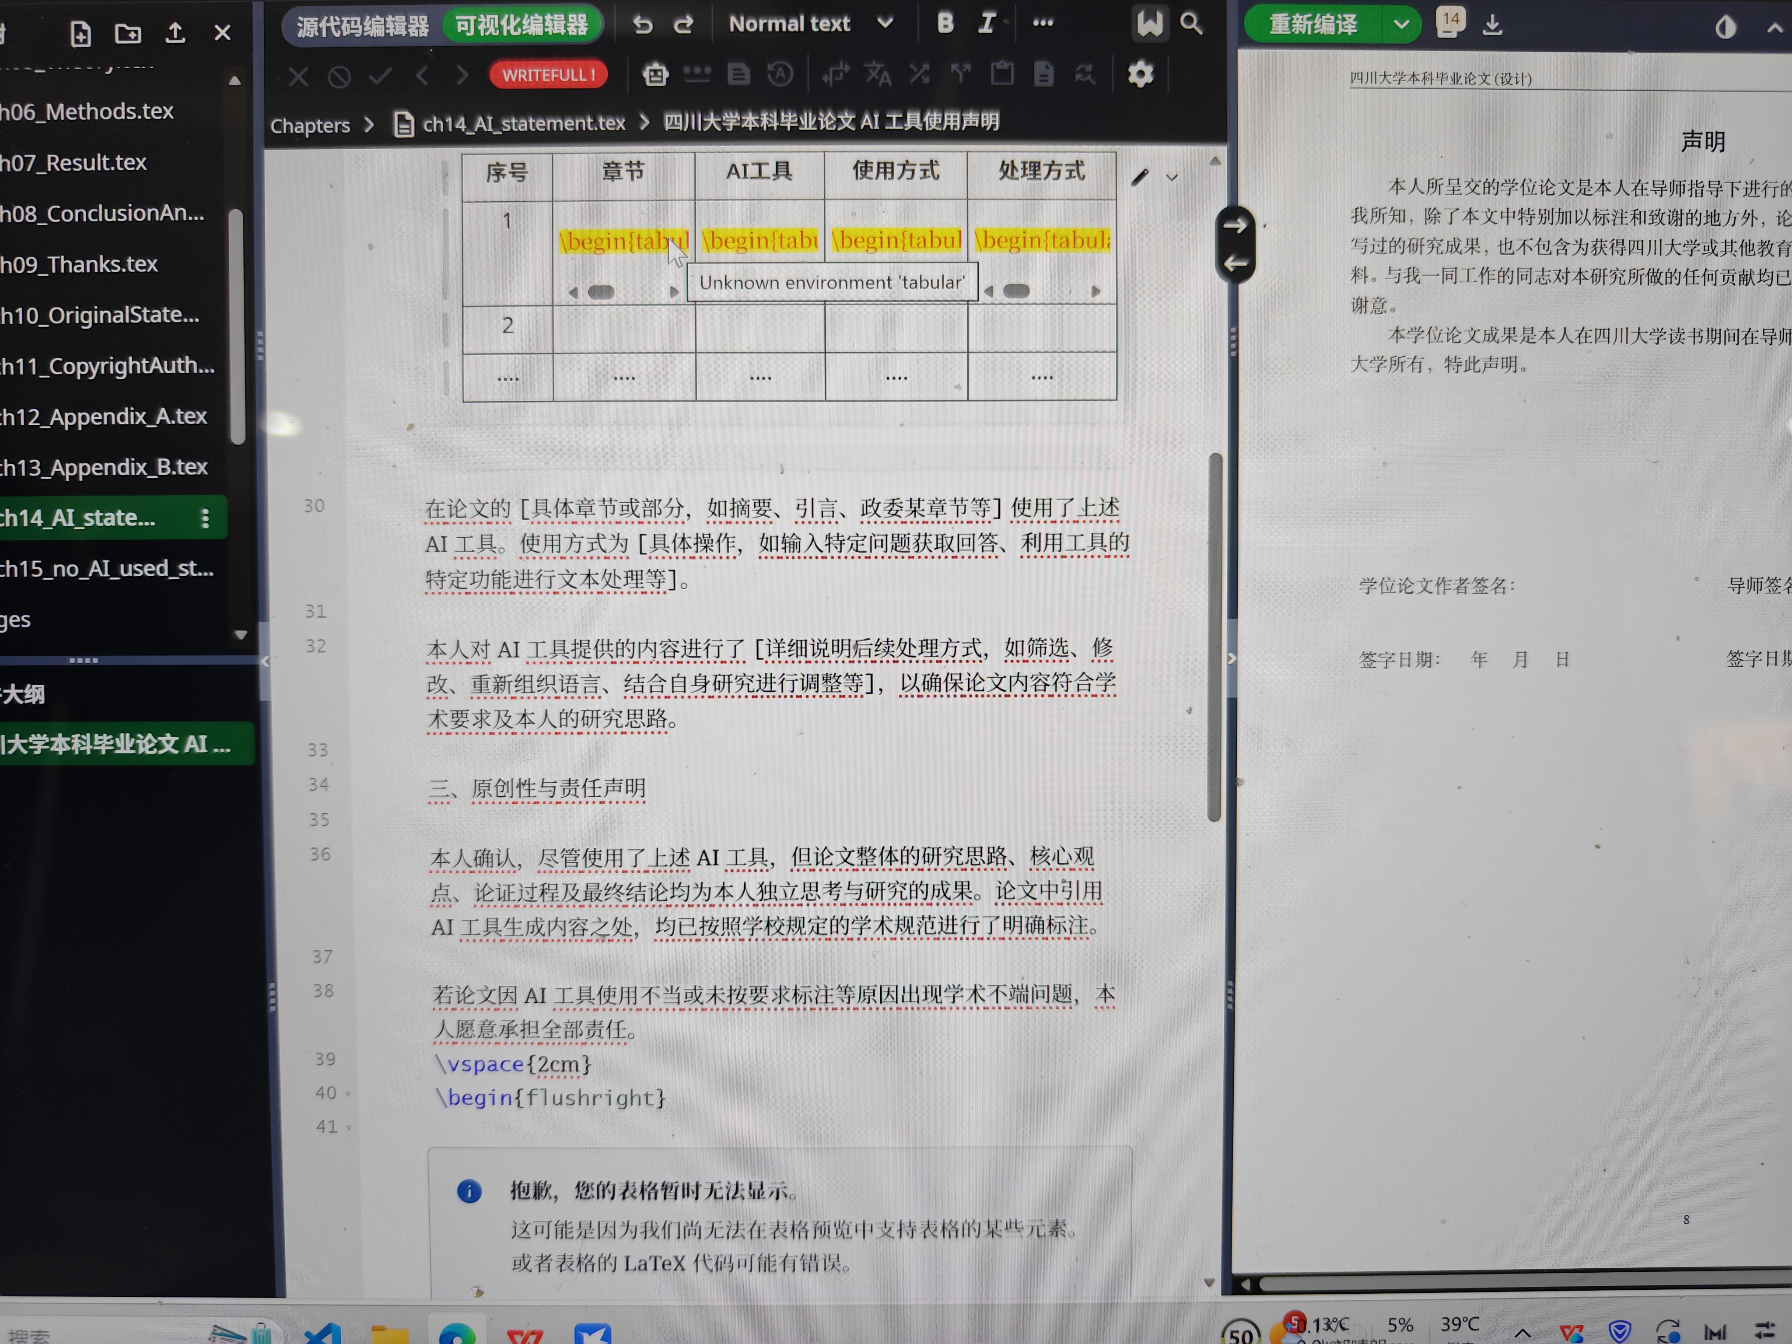Screen dimensions: 1792x1344
Task: Click the translate language icon
Action: click(x=877, y=74)
